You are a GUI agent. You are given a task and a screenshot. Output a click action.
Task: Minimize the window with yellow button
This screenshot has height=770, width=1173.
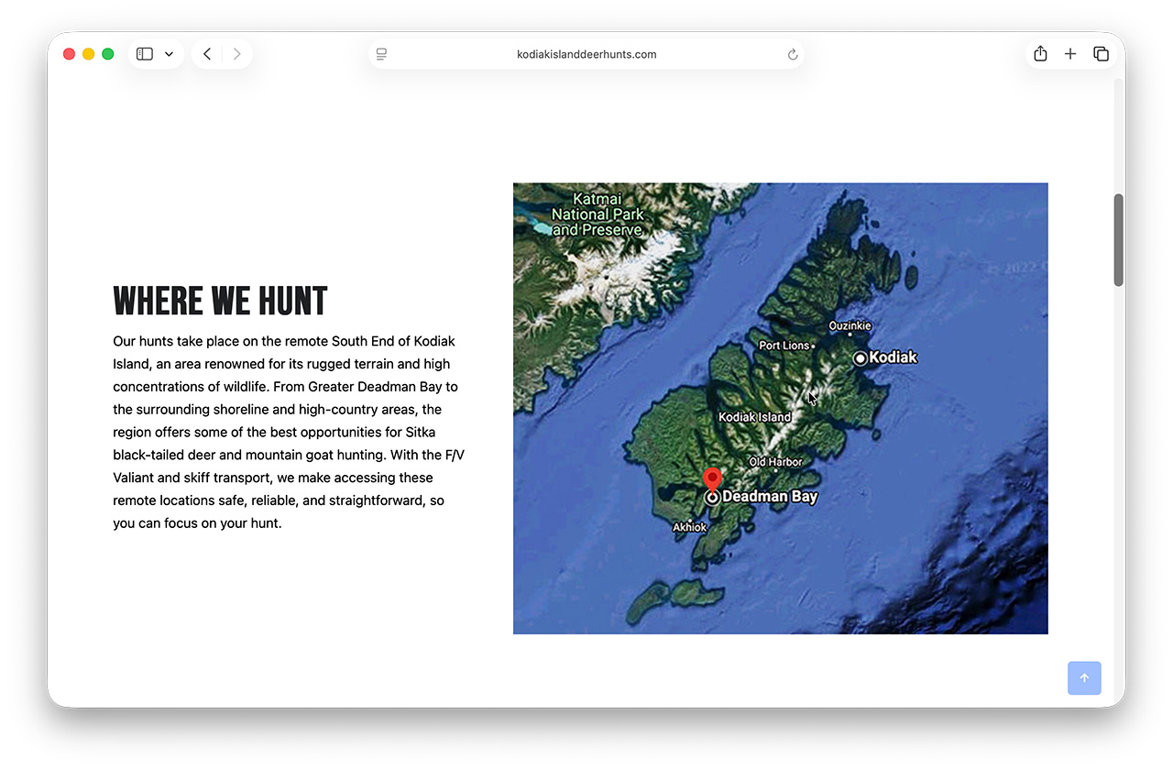[x=88, y=54]
